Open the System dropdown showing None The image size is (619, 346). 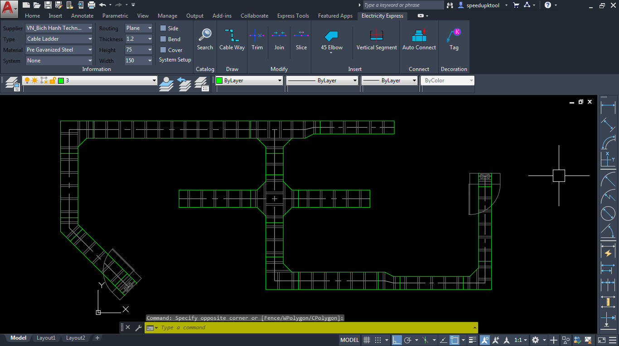click(59, 61)
